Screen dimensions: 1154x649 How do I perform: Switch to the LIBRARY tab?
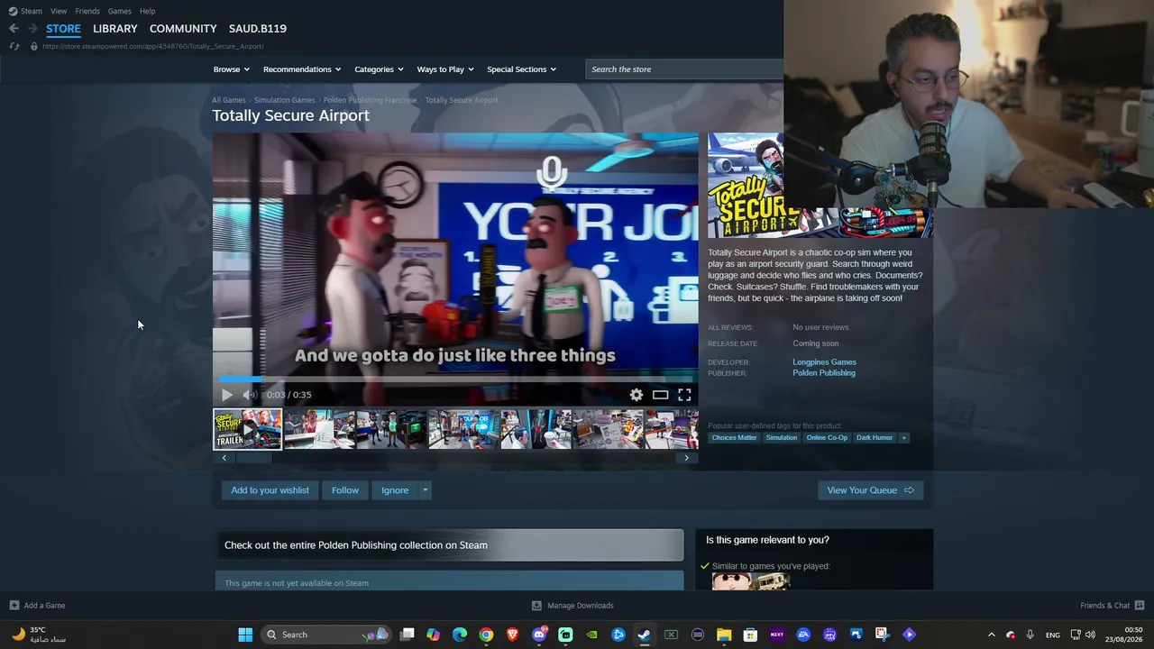[x=115, y=29]
